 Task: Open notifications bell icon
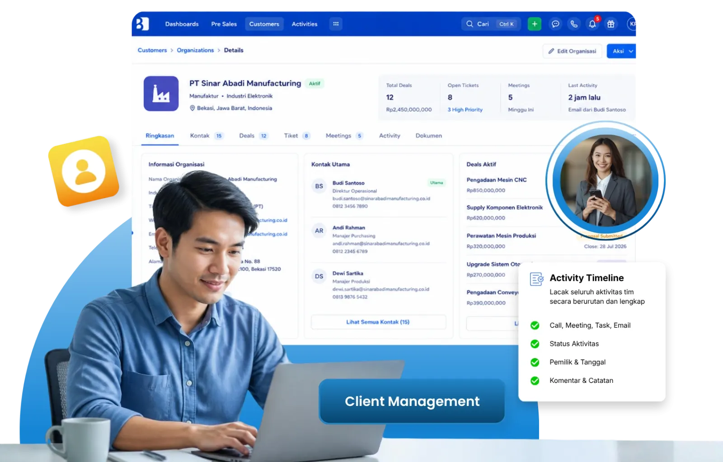592,24
